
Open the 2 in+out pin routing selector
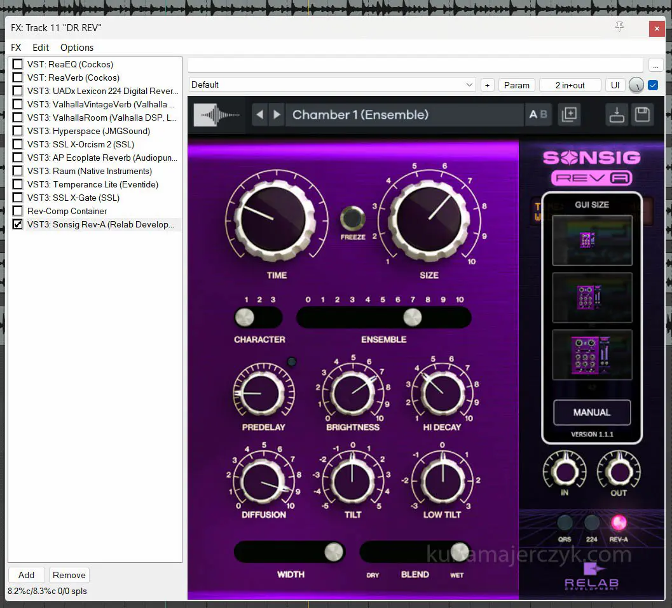pyautogui.click(x=570, y=85)
